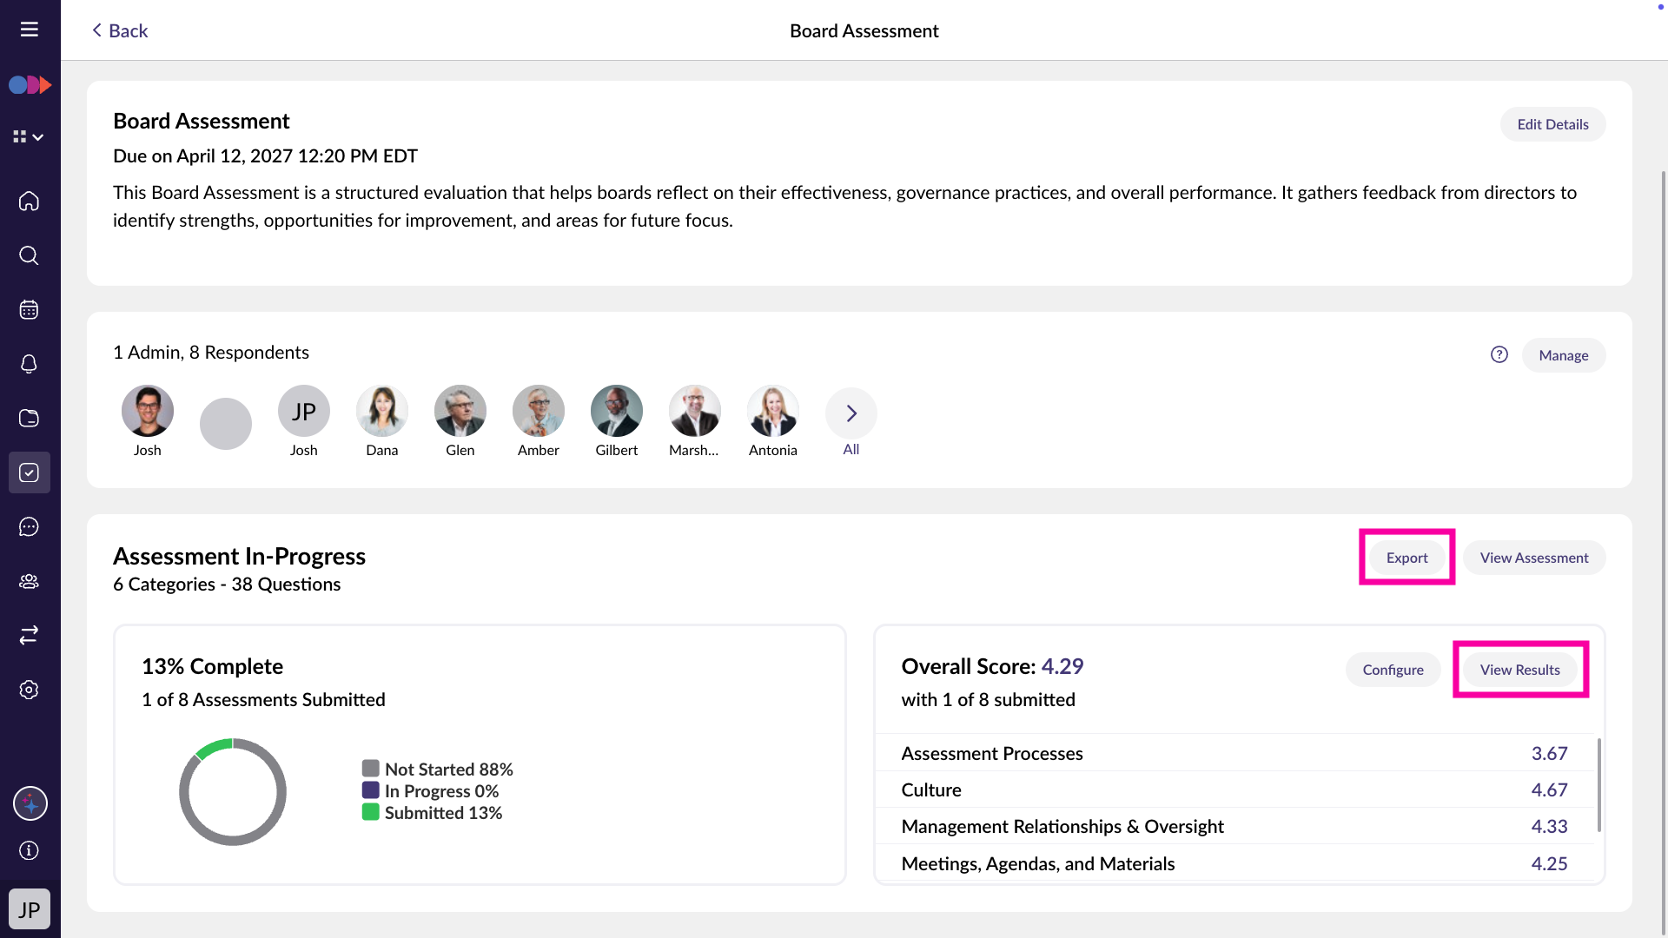This screenshot has width=1668, height=938.
Task: Click the completion donut chart
Action: pyautogui.click(x=233, y=792)
